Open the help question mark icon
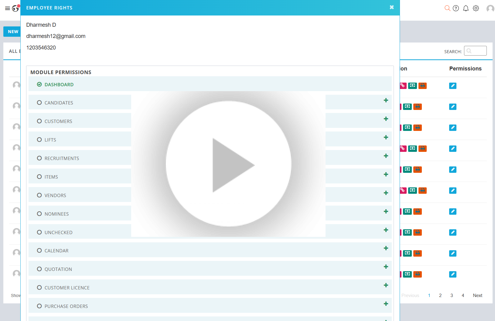The image size is (495, 321). click(x=456, y=8)
